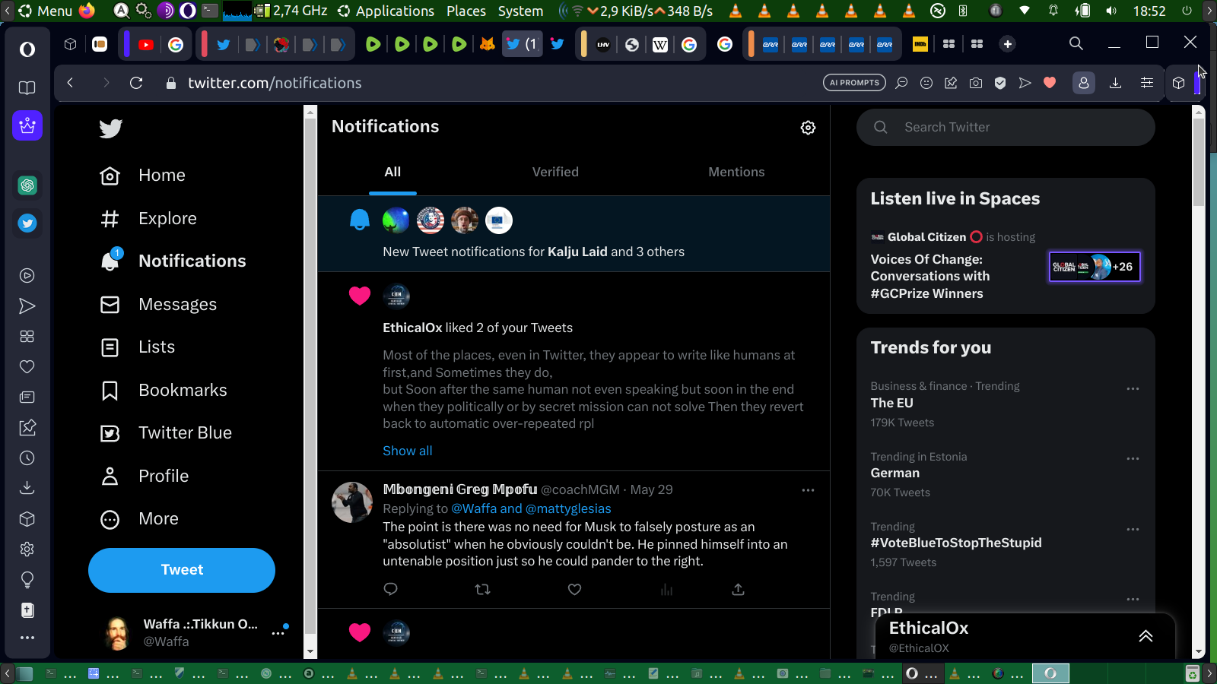The image size is (1217, 684).
Task: Open notification settings gear
Action: 808,128
